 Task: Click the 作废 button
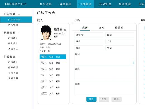pos(104,99)
